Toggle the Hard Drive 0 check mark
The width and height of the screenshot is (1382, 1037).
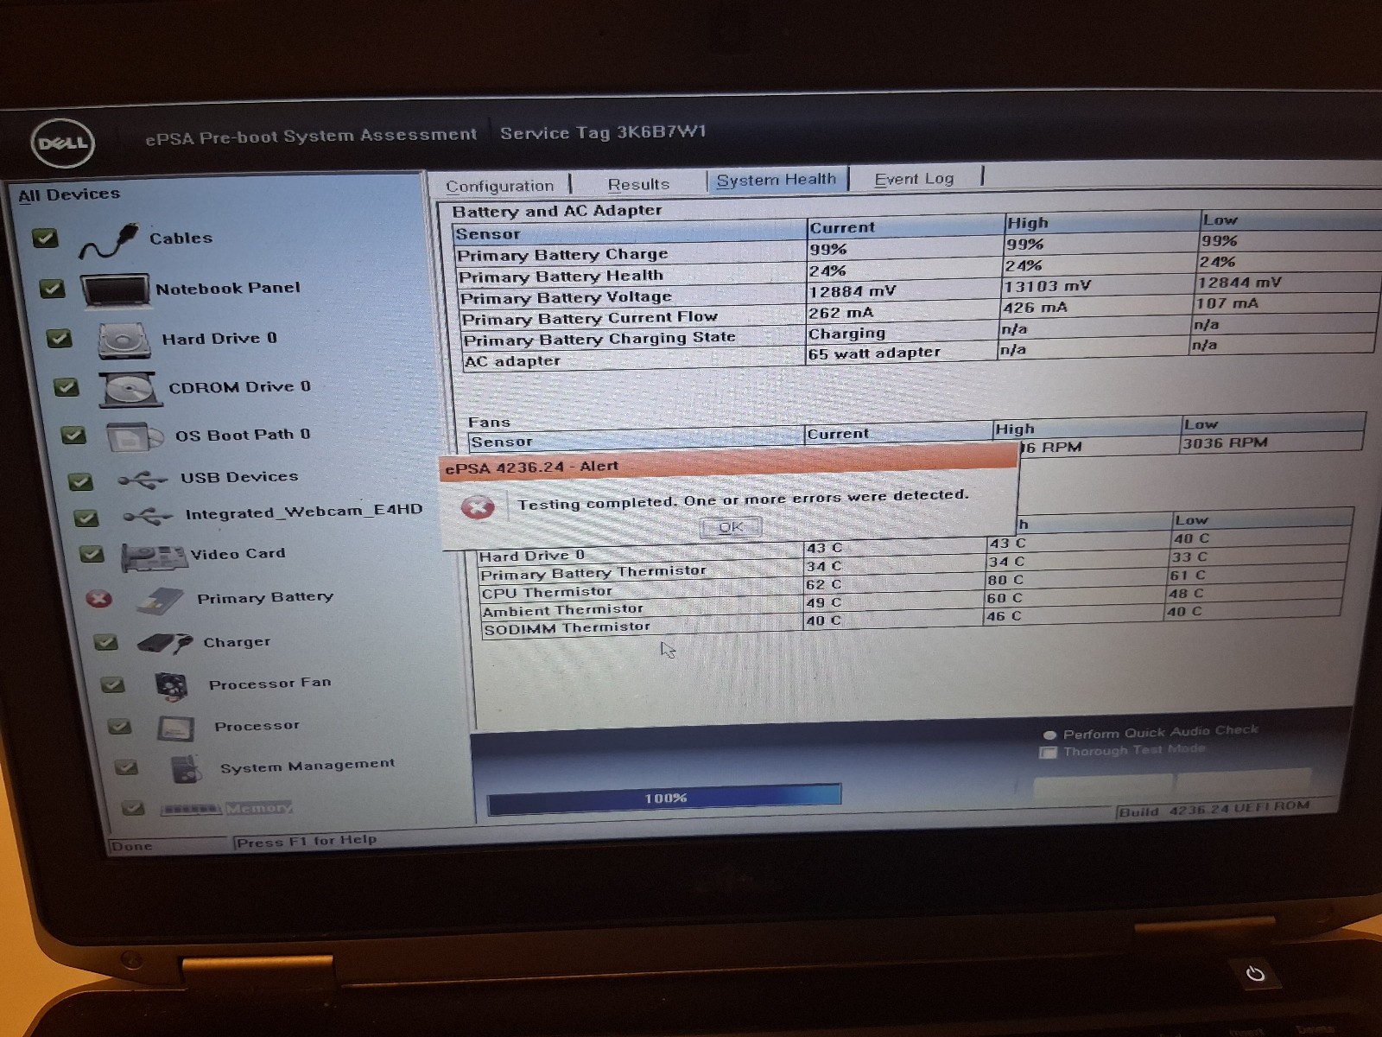coord(59,338)
